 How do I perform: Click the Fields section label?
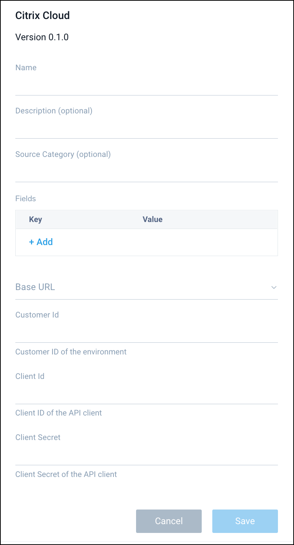25,198
